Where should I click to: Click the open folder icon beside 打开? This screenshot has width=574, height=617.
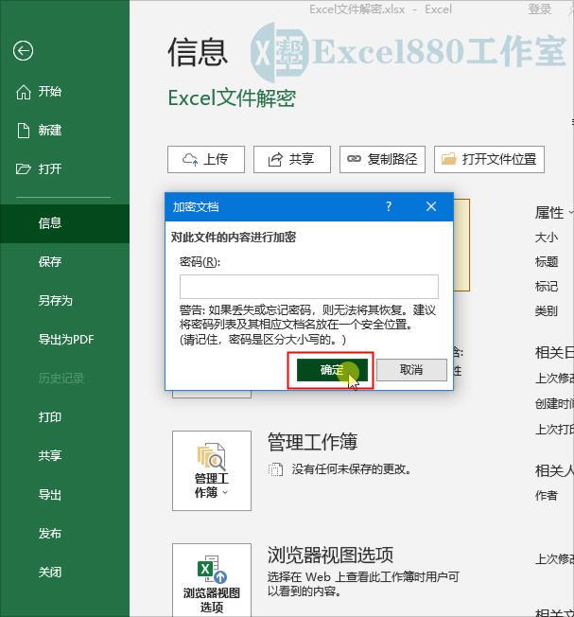point(24,168)
